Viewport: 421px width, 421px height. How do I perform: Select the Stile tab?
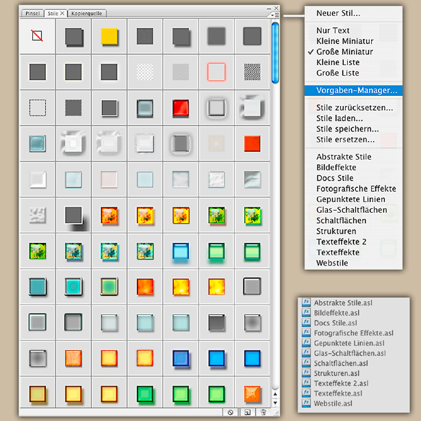(53, 14)
